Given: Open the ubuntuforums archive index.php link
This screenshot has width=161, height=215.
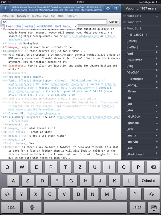Looking at the screenshot, I should (x=88, y=117).
